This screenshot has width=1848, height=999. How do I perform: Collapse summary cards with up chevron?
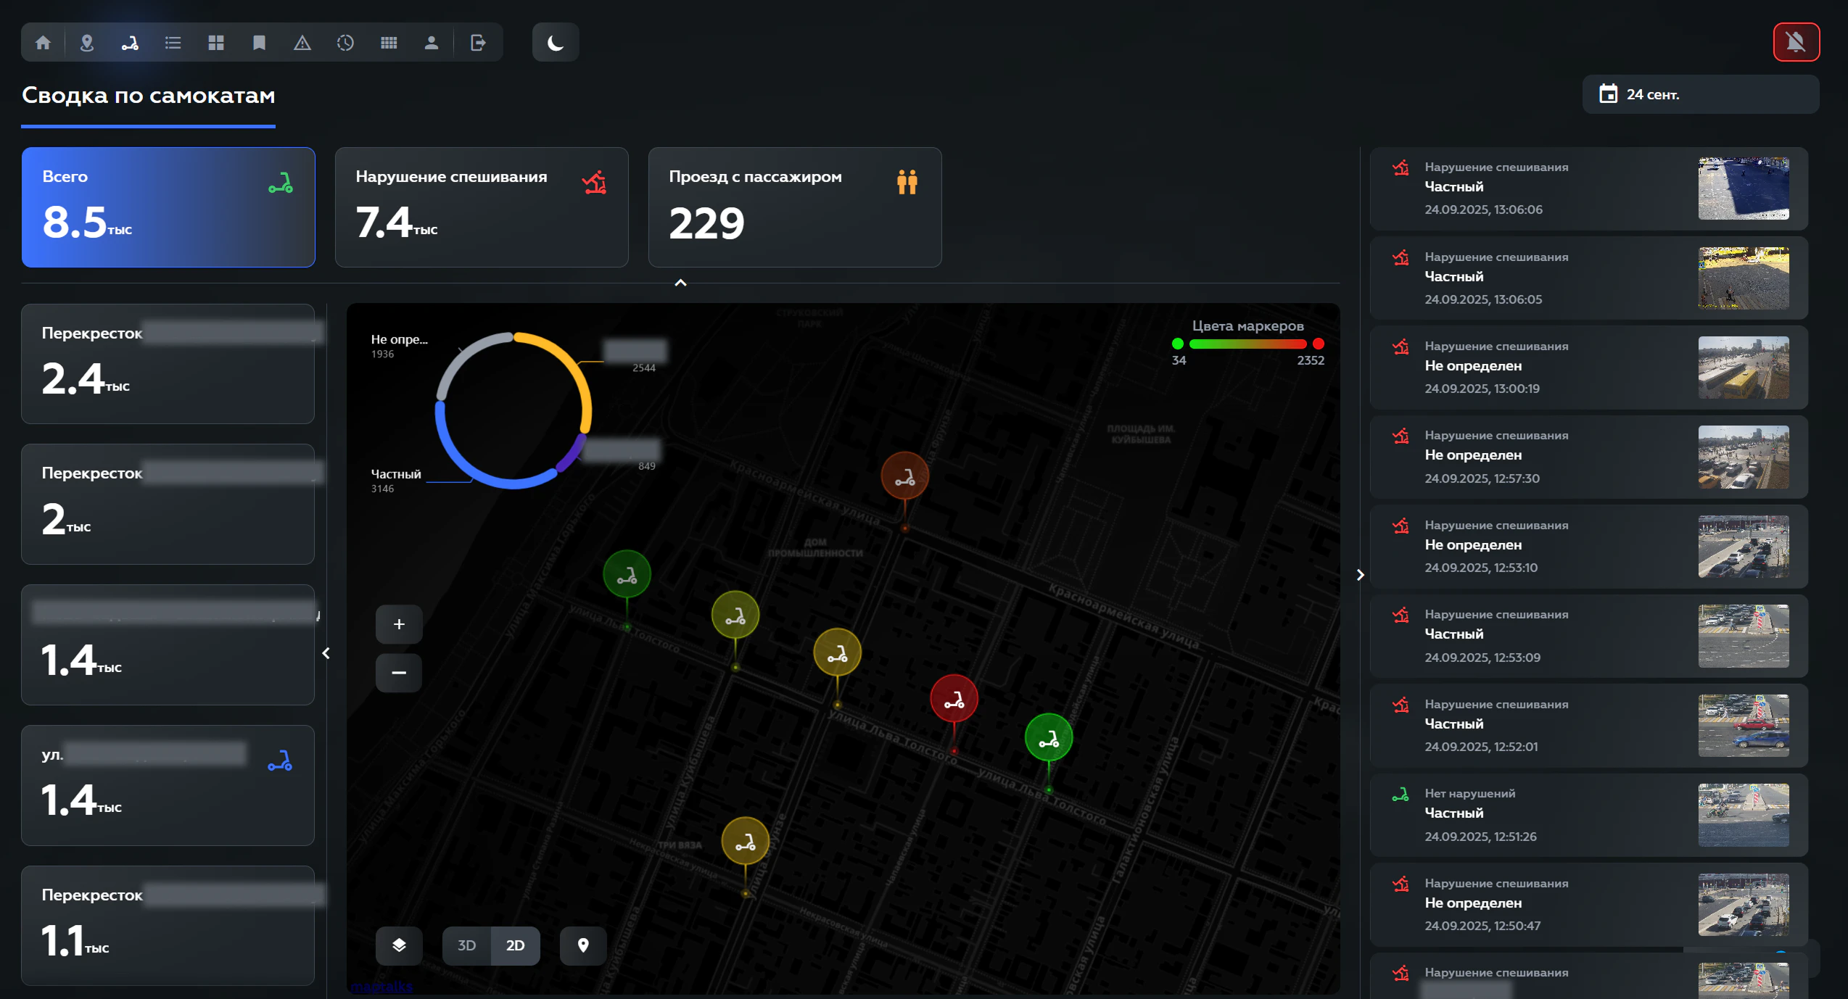point(680,283)
